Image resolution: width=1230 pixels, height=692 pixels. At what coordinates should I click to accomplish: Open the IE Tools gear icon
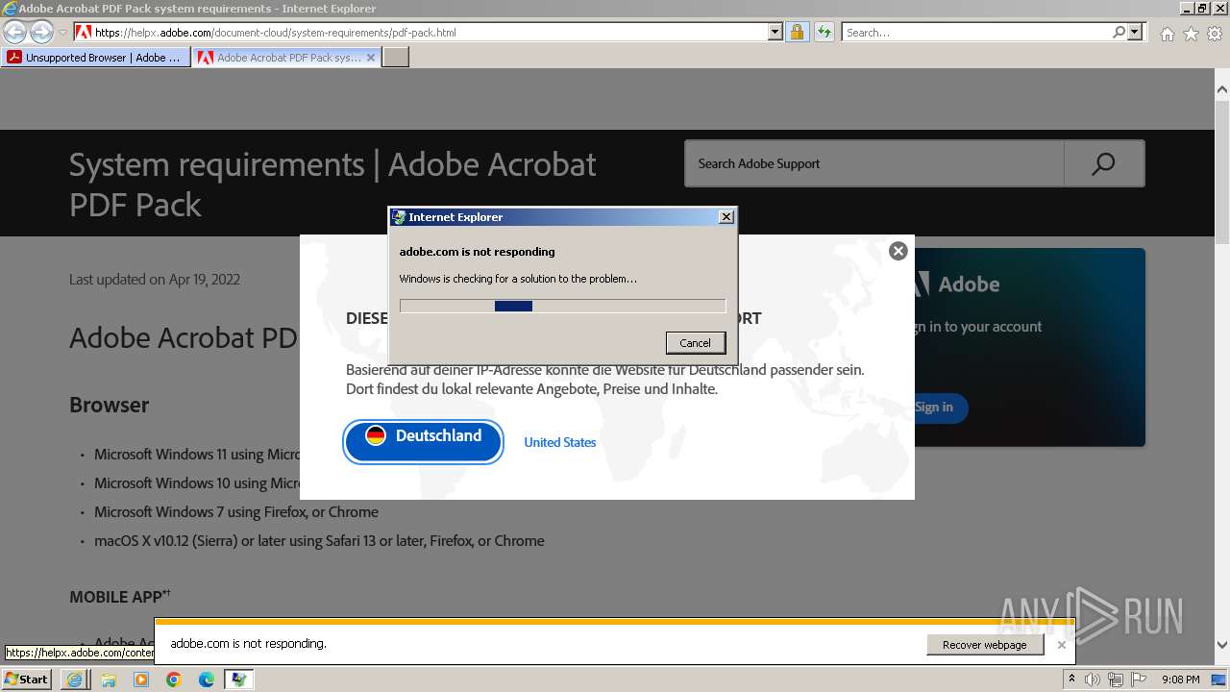coord(1215,34)
